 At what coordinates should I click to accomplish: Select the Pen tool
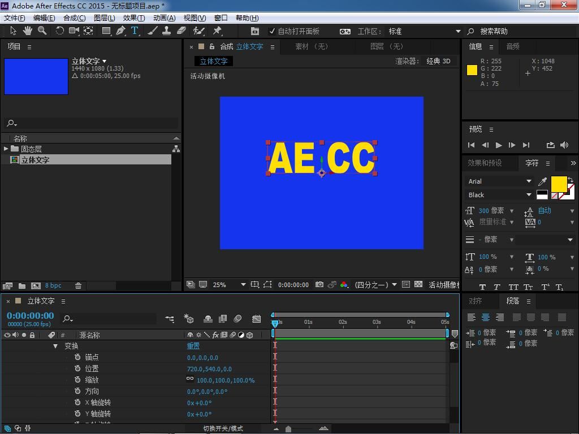tap(120, 31)
